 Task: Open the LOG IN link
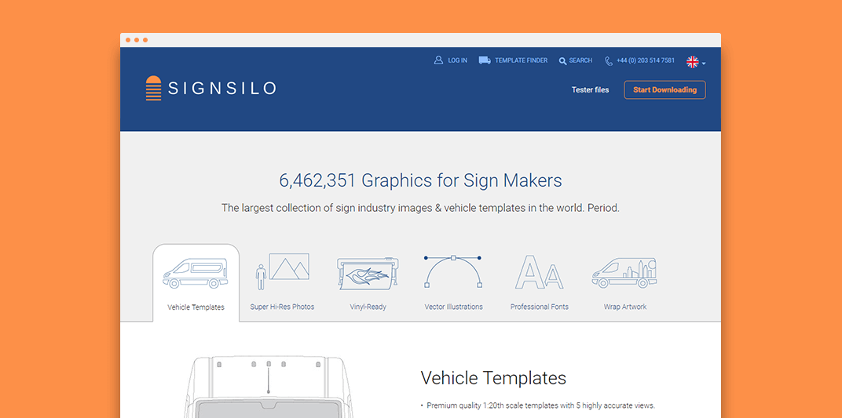(457, 60)
